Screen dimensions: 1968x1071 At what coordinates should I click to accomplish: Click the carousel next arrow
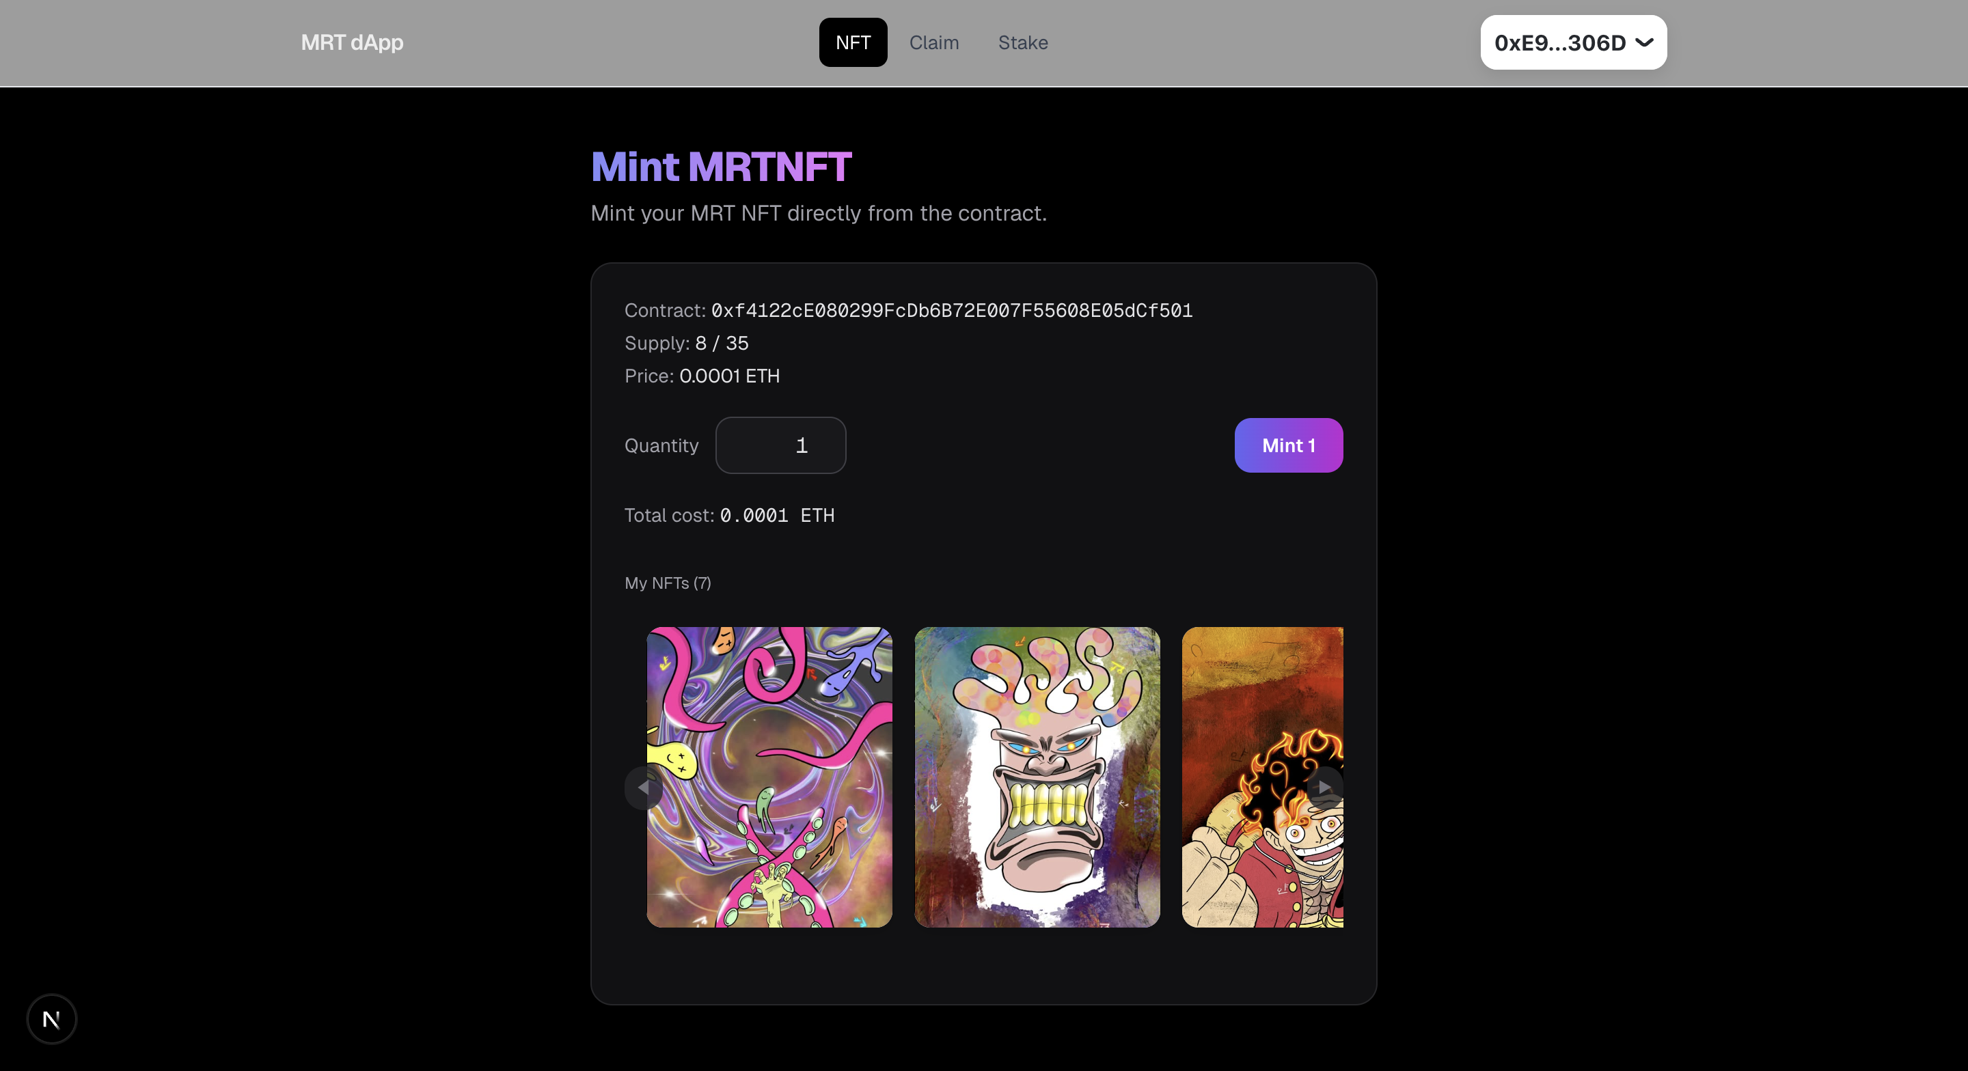(1324, 786)
